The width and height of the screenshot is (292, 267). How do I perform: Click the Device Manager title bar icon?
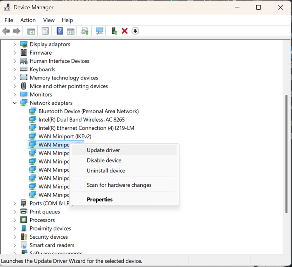(x=7, y=7)
